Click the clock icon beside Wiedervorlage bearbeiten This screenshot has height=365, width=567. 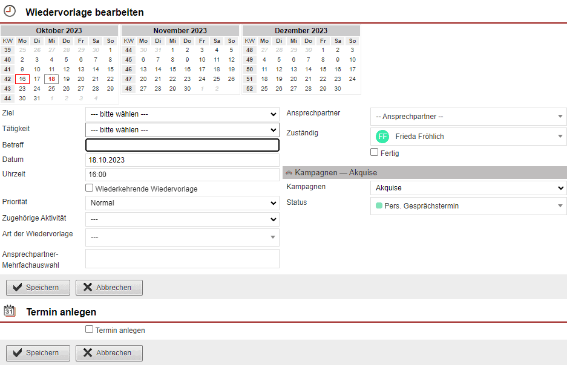[x=10, y=11]
